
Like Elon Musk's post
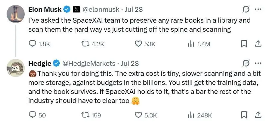click(145, 44)
